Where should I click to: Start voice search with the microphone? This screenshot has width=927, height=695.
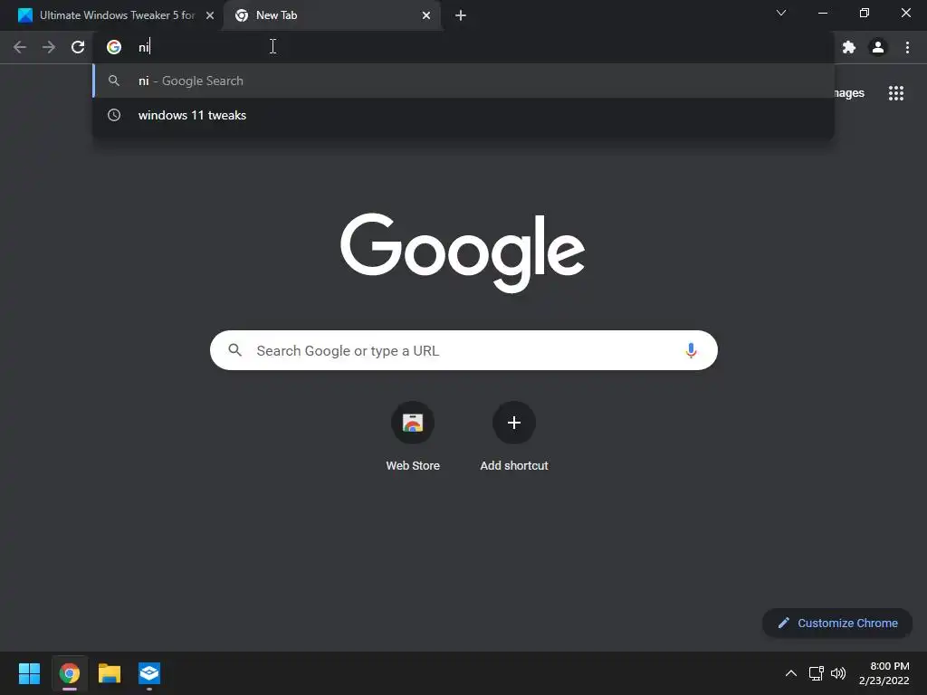click(691, 350)
